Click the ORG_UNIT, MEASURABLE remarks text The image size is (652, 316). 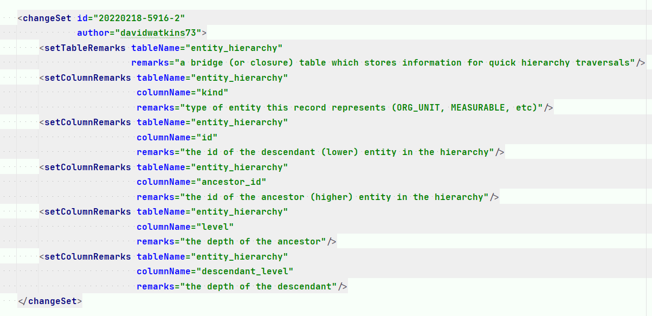pos(361,107)
